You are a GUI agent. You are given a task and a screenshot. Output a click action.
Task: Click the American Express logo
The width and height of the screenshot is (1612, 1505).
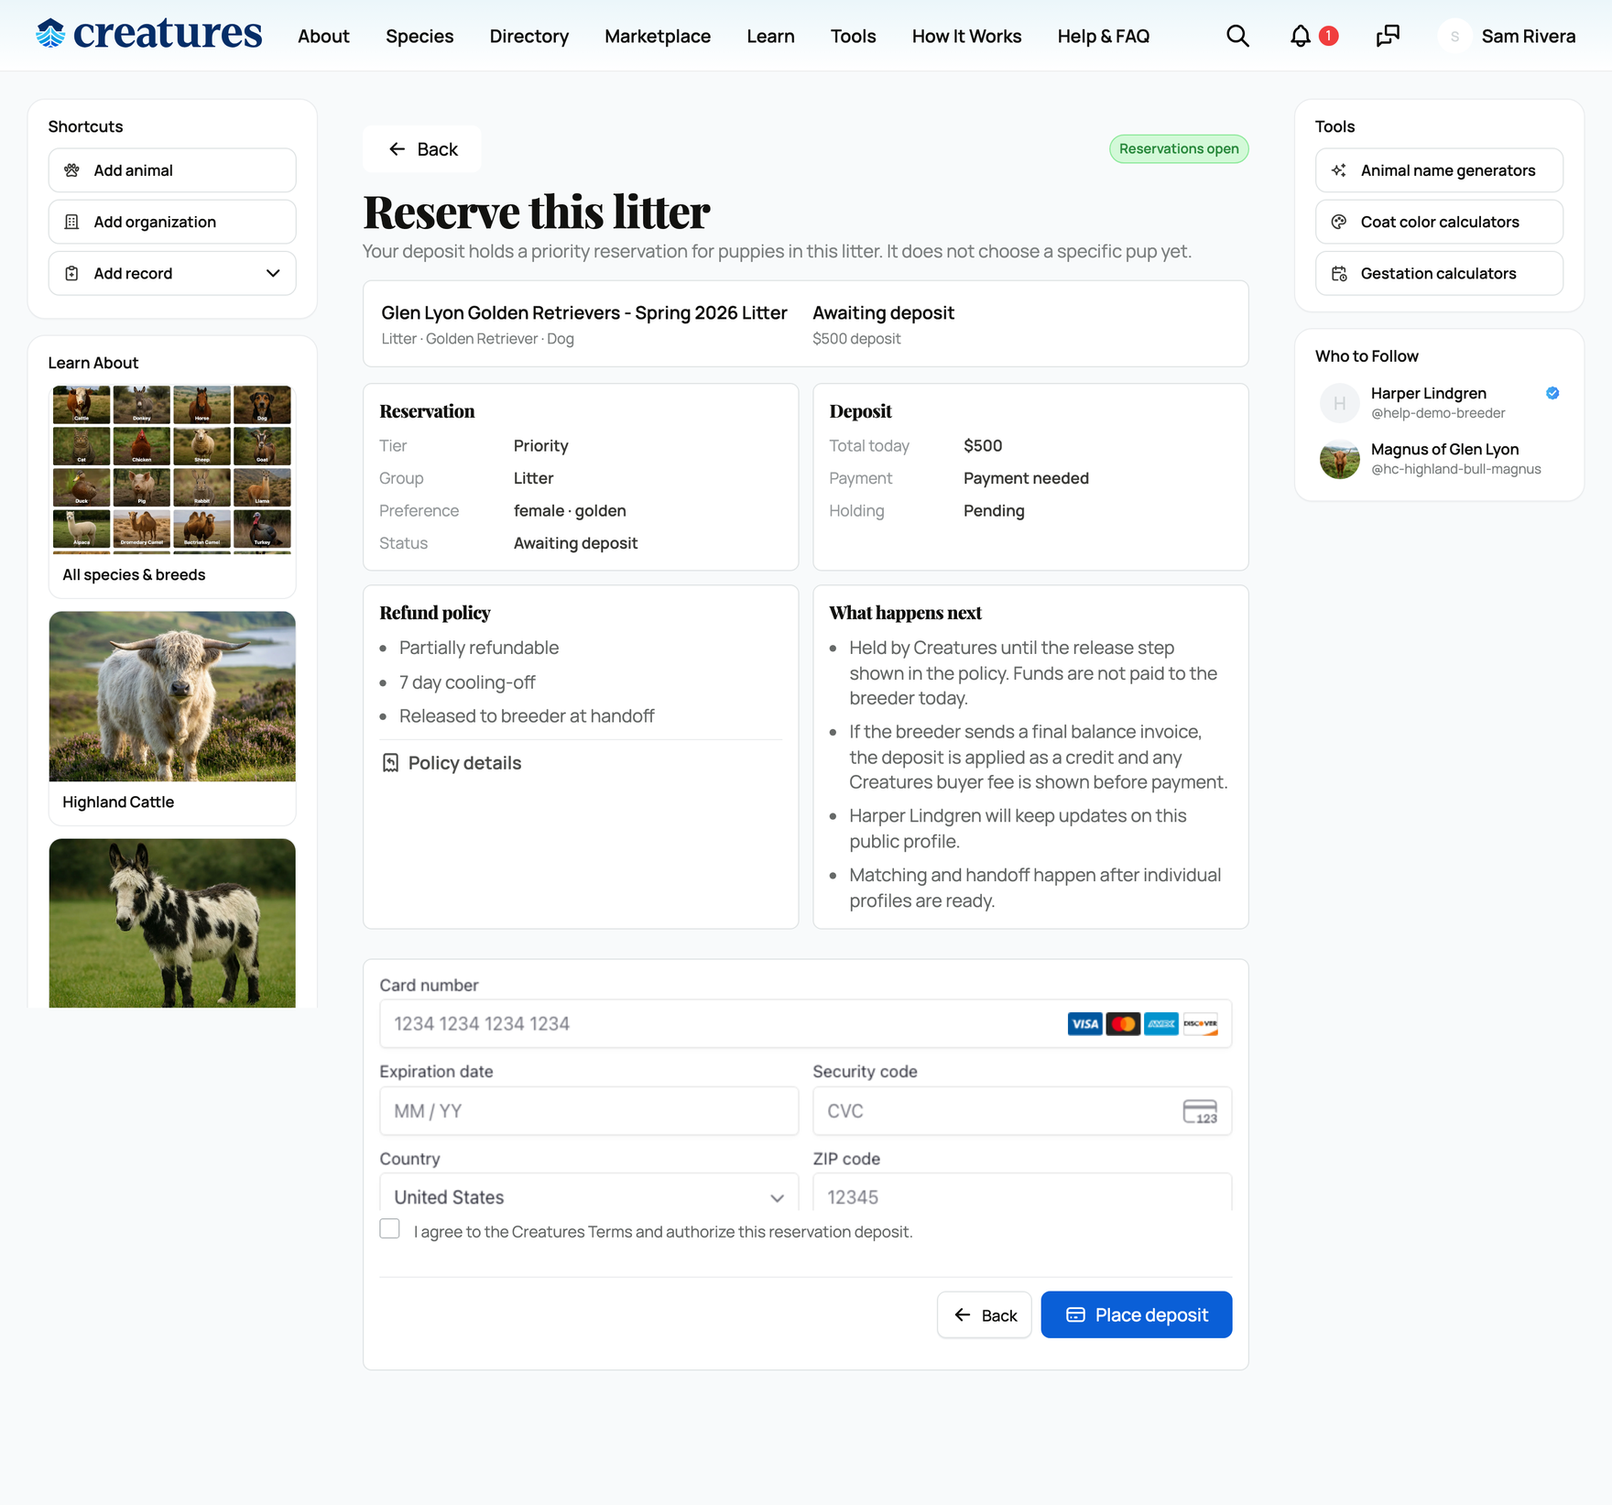[x=1161, y=1024]
